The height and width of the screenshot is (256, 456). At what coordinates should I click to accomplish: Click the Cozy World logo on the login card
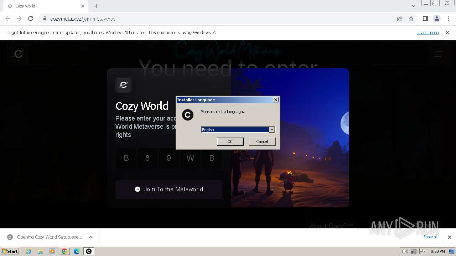pyautogui.click(x=124, y=85)
